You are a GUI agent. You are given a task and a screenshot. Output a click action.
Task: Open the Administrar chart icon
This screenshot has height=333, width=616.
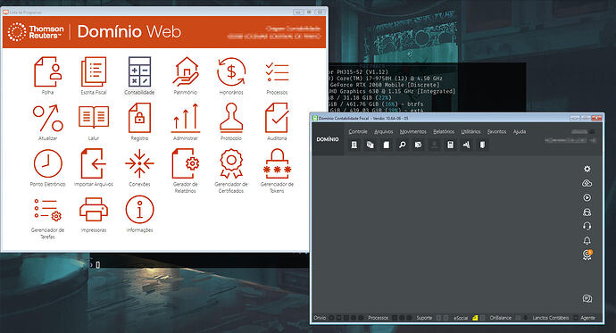(x=186, y=118)
